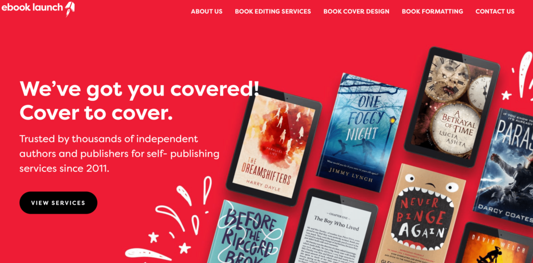Image resolution: width=533 pixels, height=263 pixels.
Task: Open the Contact Us link
Action: (495, 11)
